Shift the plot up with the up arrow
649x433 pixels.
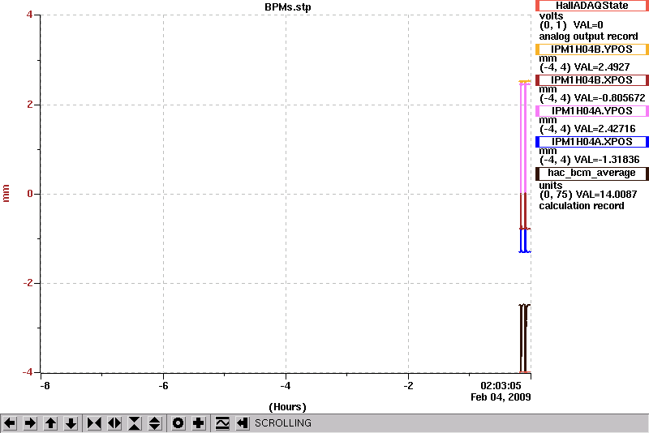pyautogui.click(x=50, y=423)
